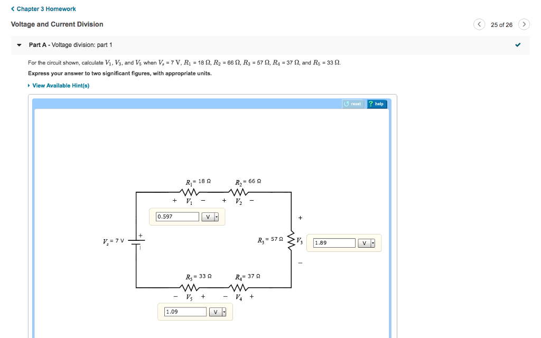This screenshot has width=541, height=338.
Task: Open the unit dropdown beside the V1 answer
Action: tap(216, 216)
